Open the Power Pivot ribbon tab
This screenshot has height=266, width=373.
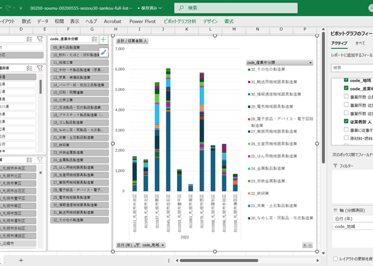[x=142, y=21]
